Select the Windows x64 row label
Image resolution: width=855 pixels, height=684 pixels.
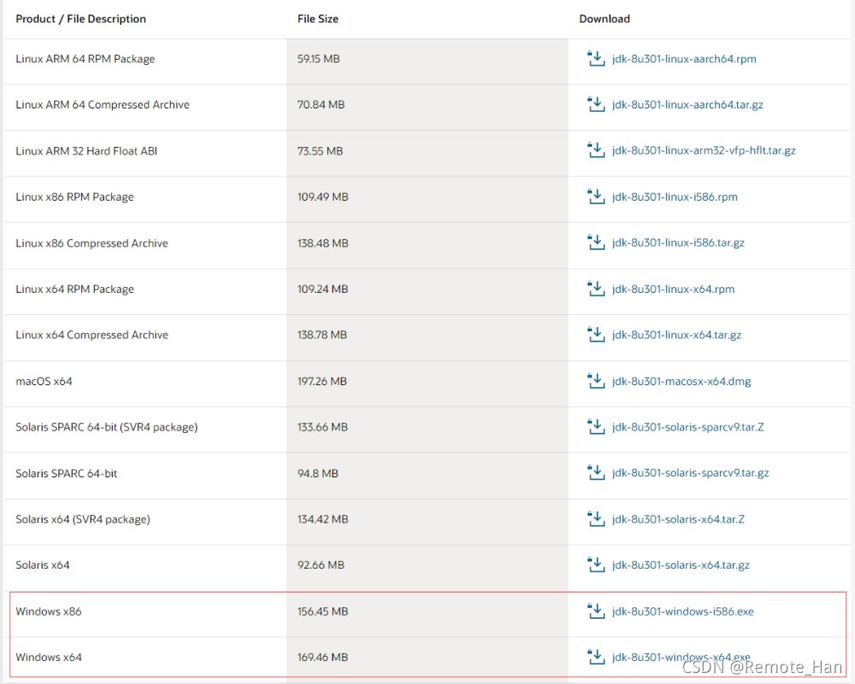click(49, 658)
